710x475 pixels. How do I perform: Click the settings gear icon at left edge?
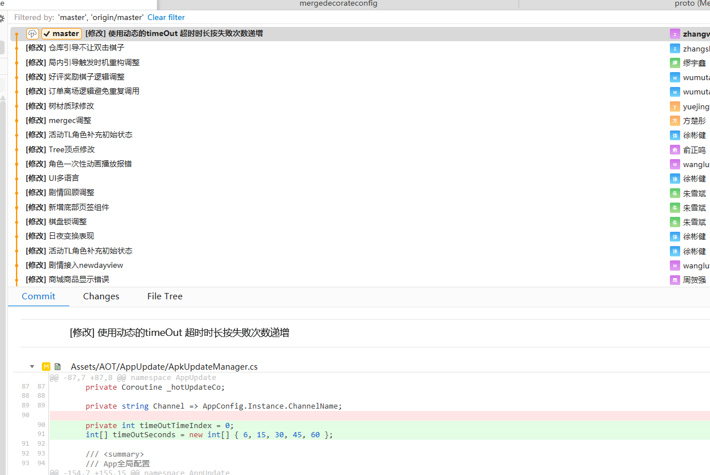[x=2, y=18]
